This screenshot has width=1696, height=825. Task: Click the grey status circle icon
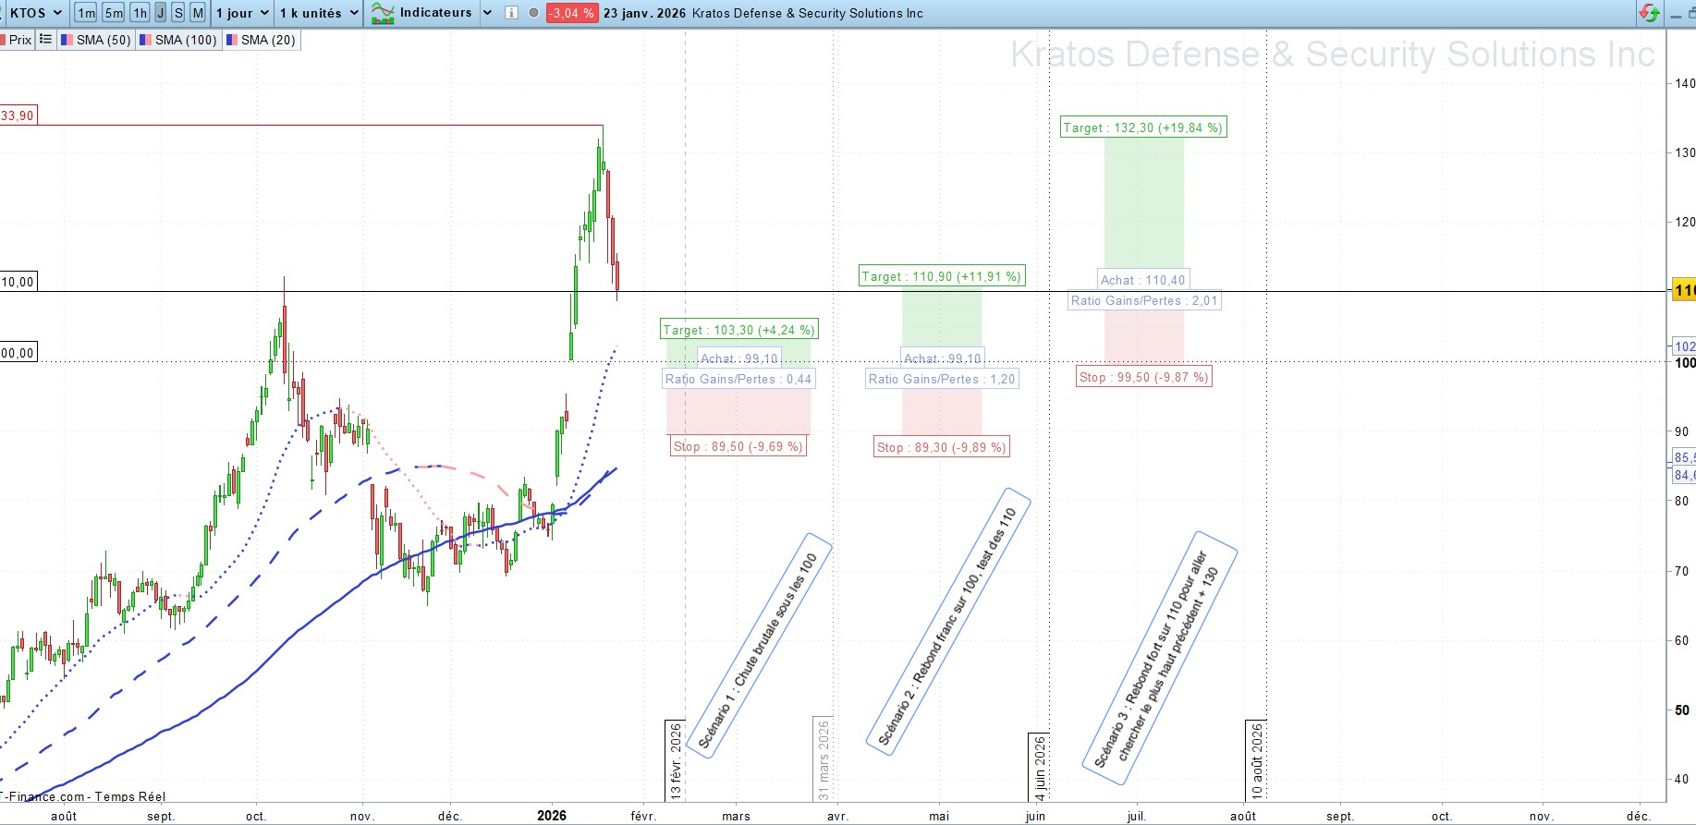(533, 13)
